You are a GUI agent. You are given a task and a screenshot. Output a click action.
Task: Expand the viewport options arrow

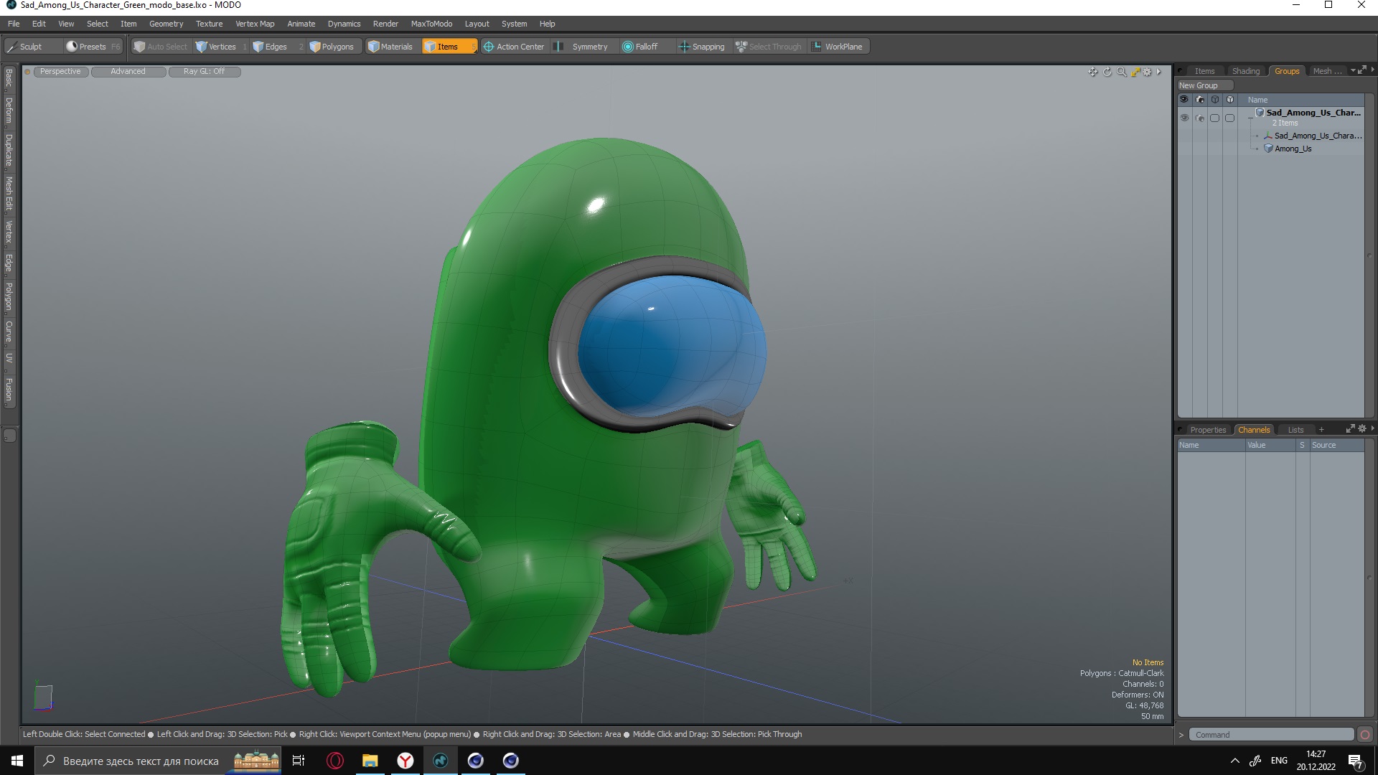[x=1158, y=72]
